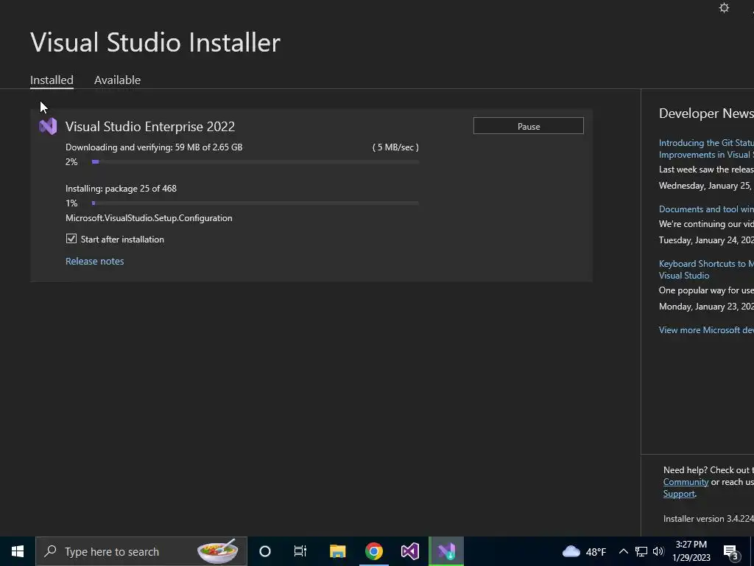
Task: Click the Developer News heading
Action: [x=706, y=113]
